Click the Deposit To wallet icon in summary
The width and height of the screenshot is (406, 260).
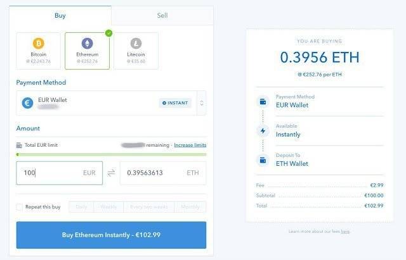263,160
